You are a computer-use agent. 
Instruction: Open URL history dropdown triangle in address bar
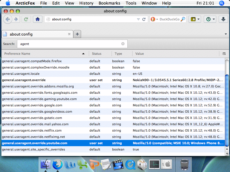pos(138,19)
